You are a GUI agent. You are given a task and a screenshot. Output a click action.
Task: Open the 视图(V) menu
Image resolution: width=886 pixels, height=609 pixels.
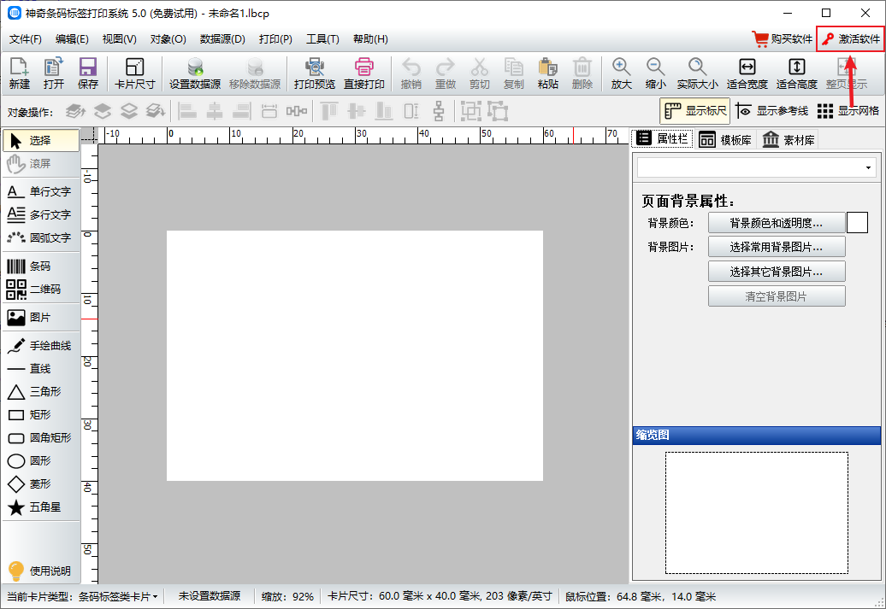(119, 39)
